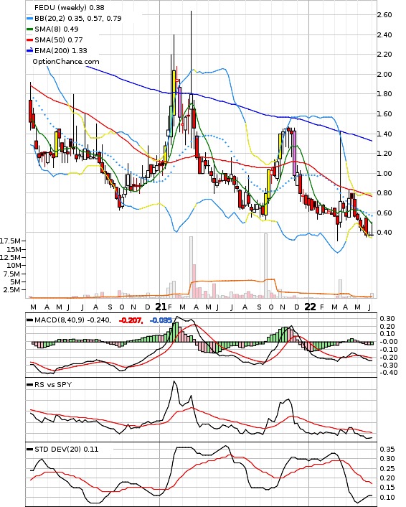Screen dimensions: 406x507
Task: Click the red MACD signal value -0.207
Action: pos(131,320)
